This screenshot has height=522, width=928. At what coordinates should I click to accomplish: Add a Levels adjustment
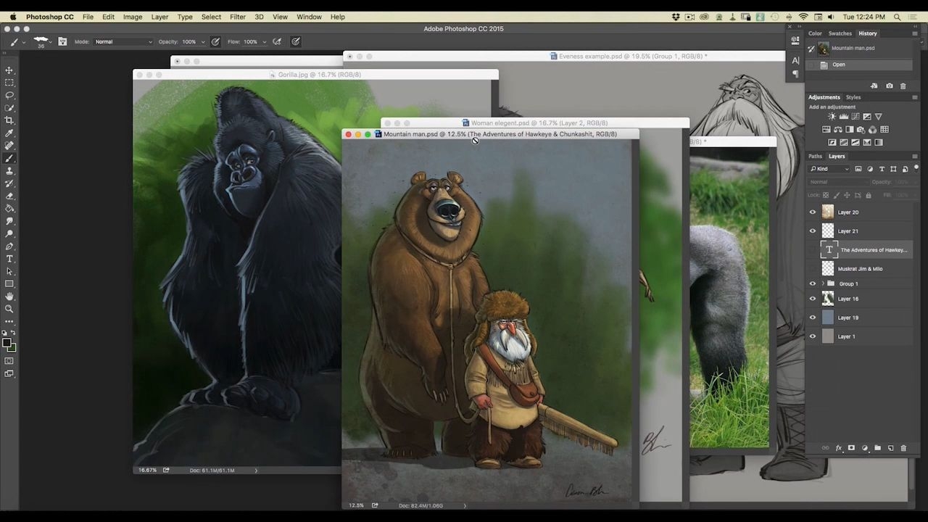pos(843,117)
